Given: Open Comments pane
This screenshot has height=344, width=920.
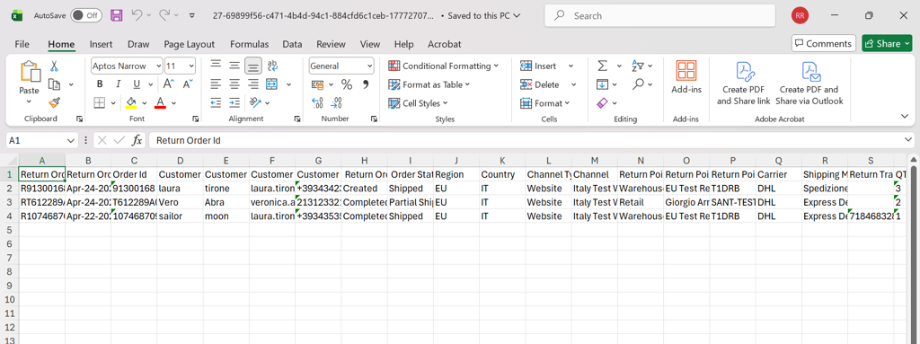Looking at the screenshot, I should pos(824,43).
